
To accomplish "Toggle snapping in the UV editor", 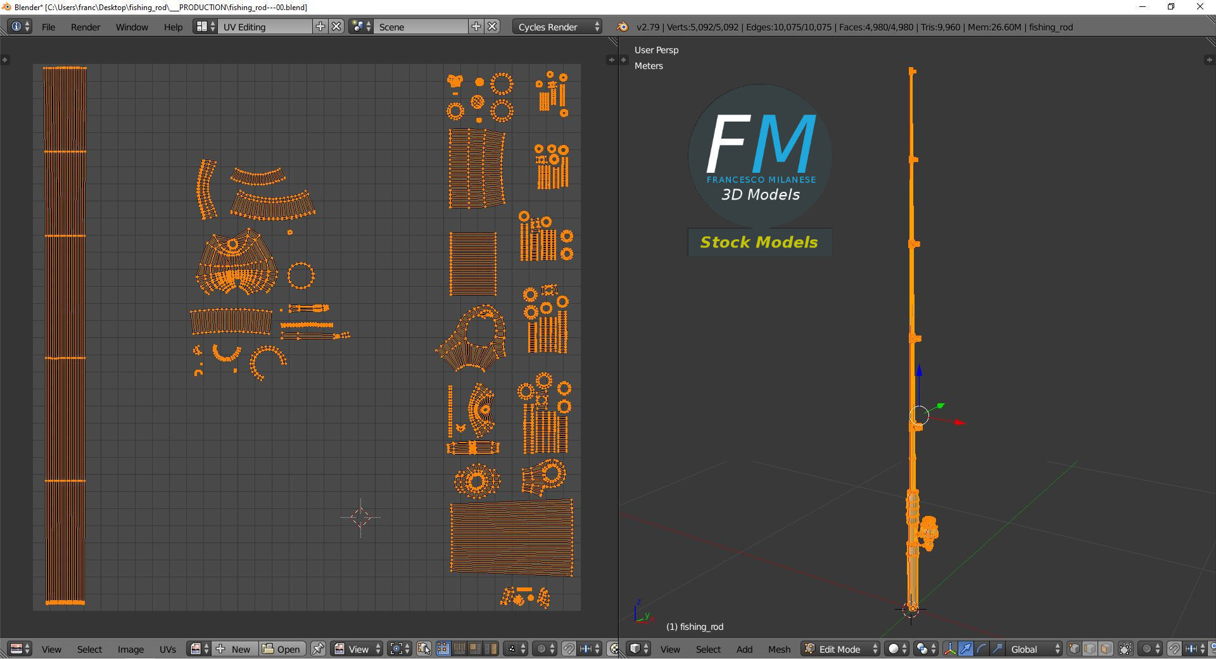I will tap(569, 649).
